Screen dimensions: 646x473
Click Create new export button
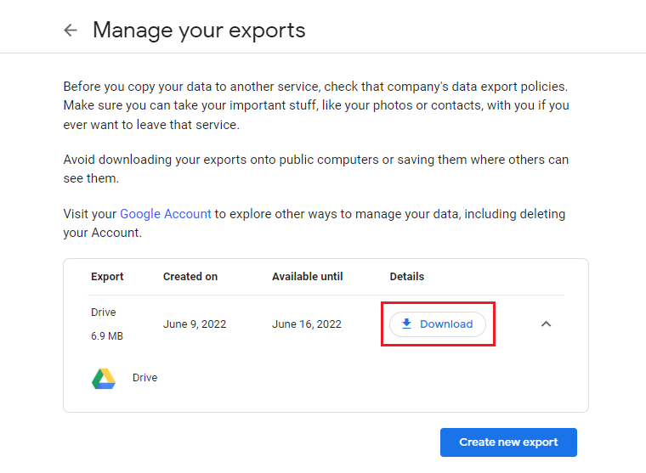pos(508,442)
